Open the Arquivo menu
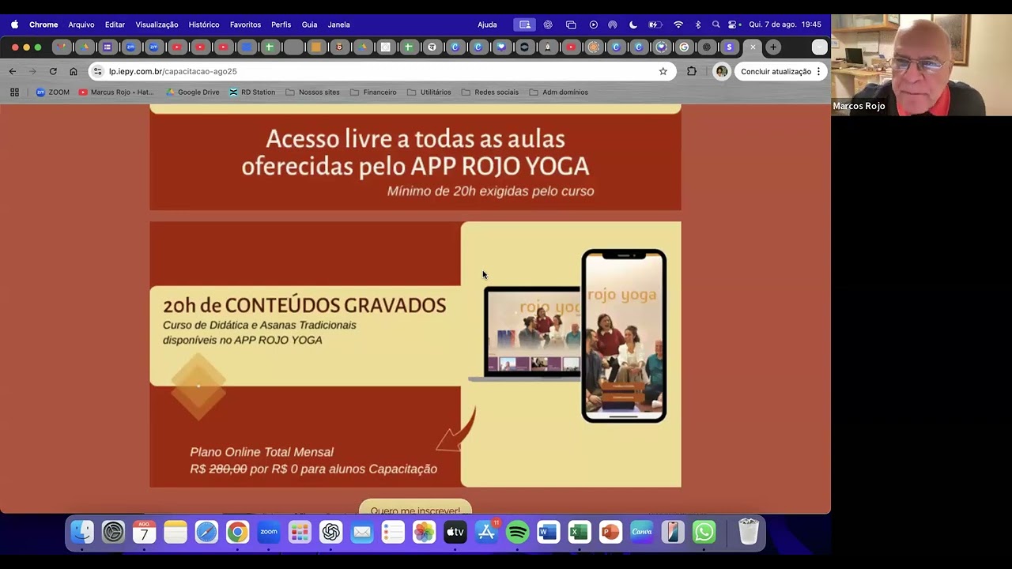The image size is (1012, 569). click(81, 24)
